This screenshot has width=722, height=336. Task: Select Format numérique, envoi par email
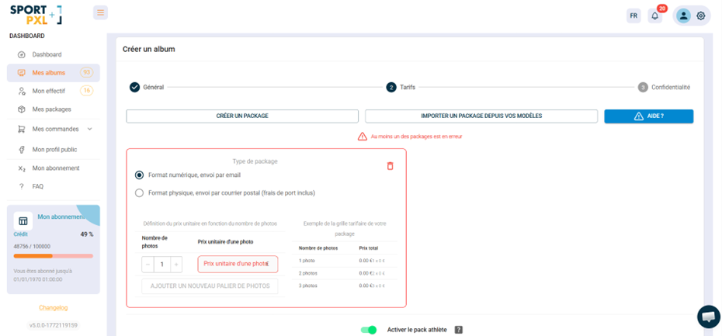(x=140, y=175)
